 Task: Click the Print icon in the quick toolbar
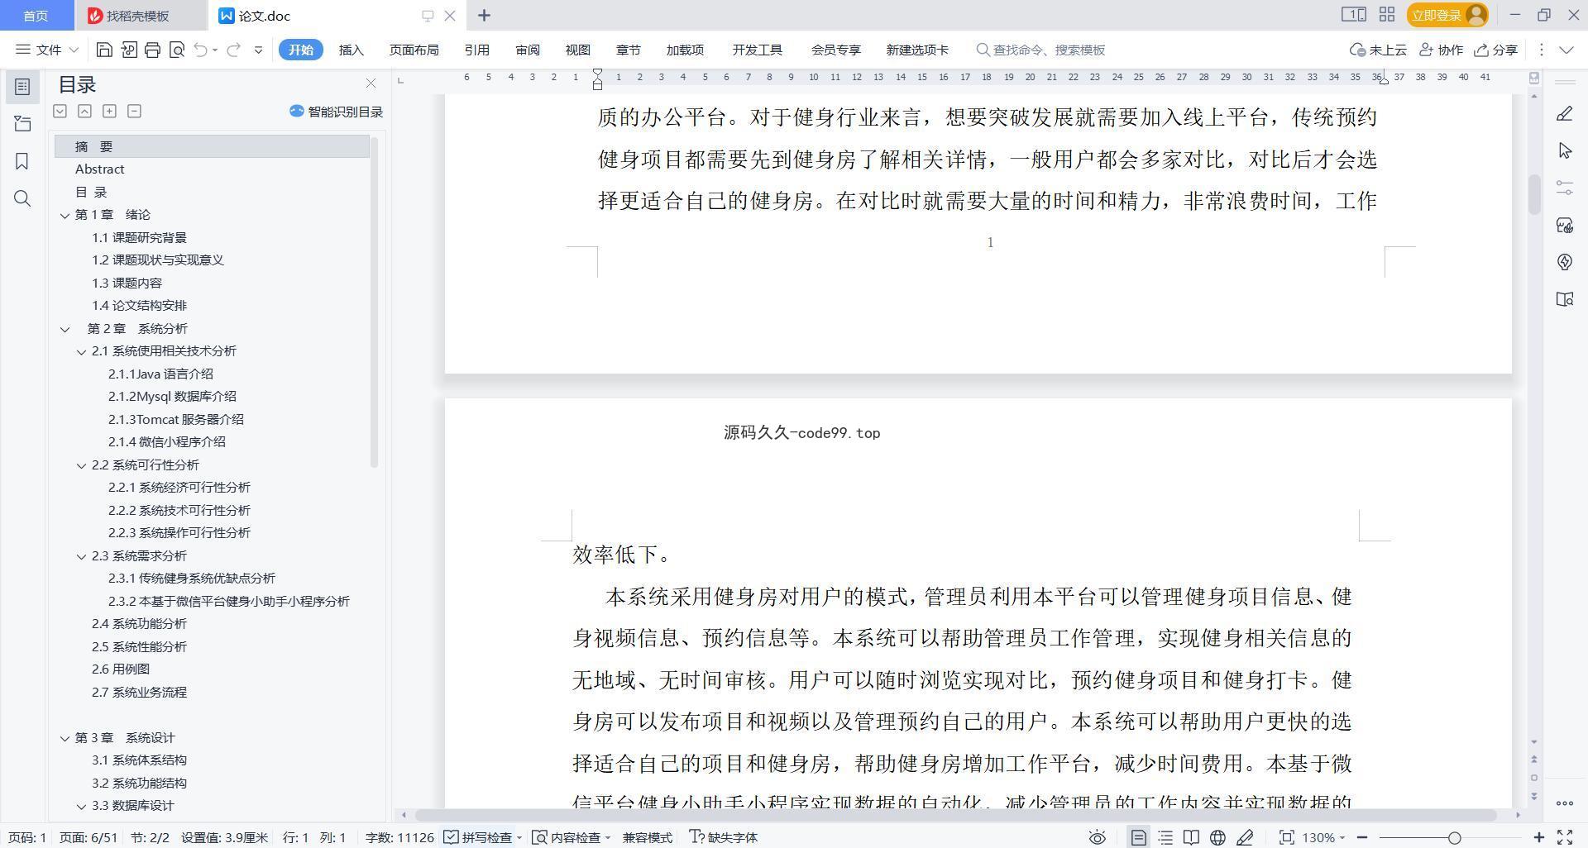click(x=152, y=50)
